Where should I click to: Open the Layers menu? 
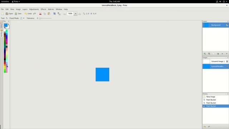25,9
